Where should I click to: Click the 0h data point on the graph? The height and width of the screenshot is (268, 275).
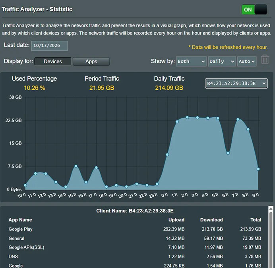pyautogui.click(x=167, y=154)
